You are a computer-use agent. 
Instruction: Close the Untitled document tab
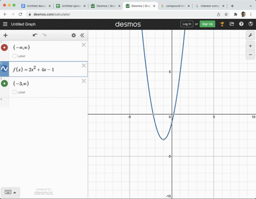coord(50,6)
